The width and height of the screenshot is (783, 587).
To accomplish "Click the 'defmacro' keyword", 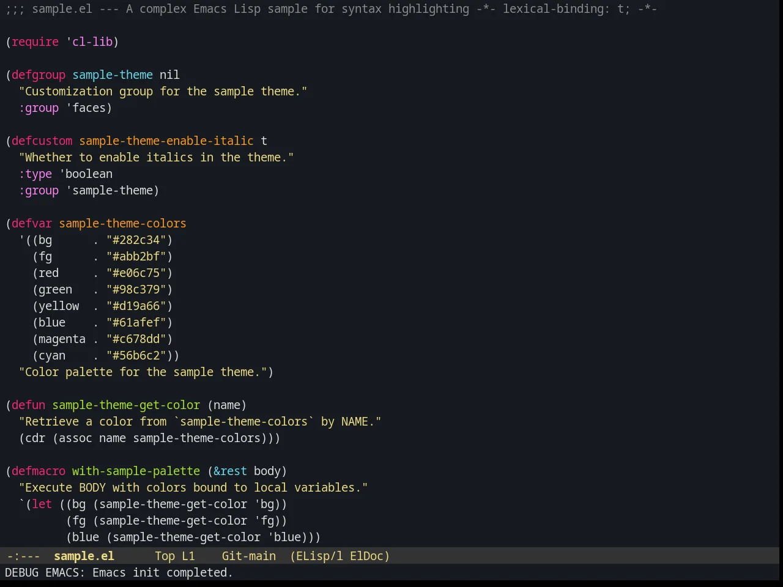I will pos(39,471).
